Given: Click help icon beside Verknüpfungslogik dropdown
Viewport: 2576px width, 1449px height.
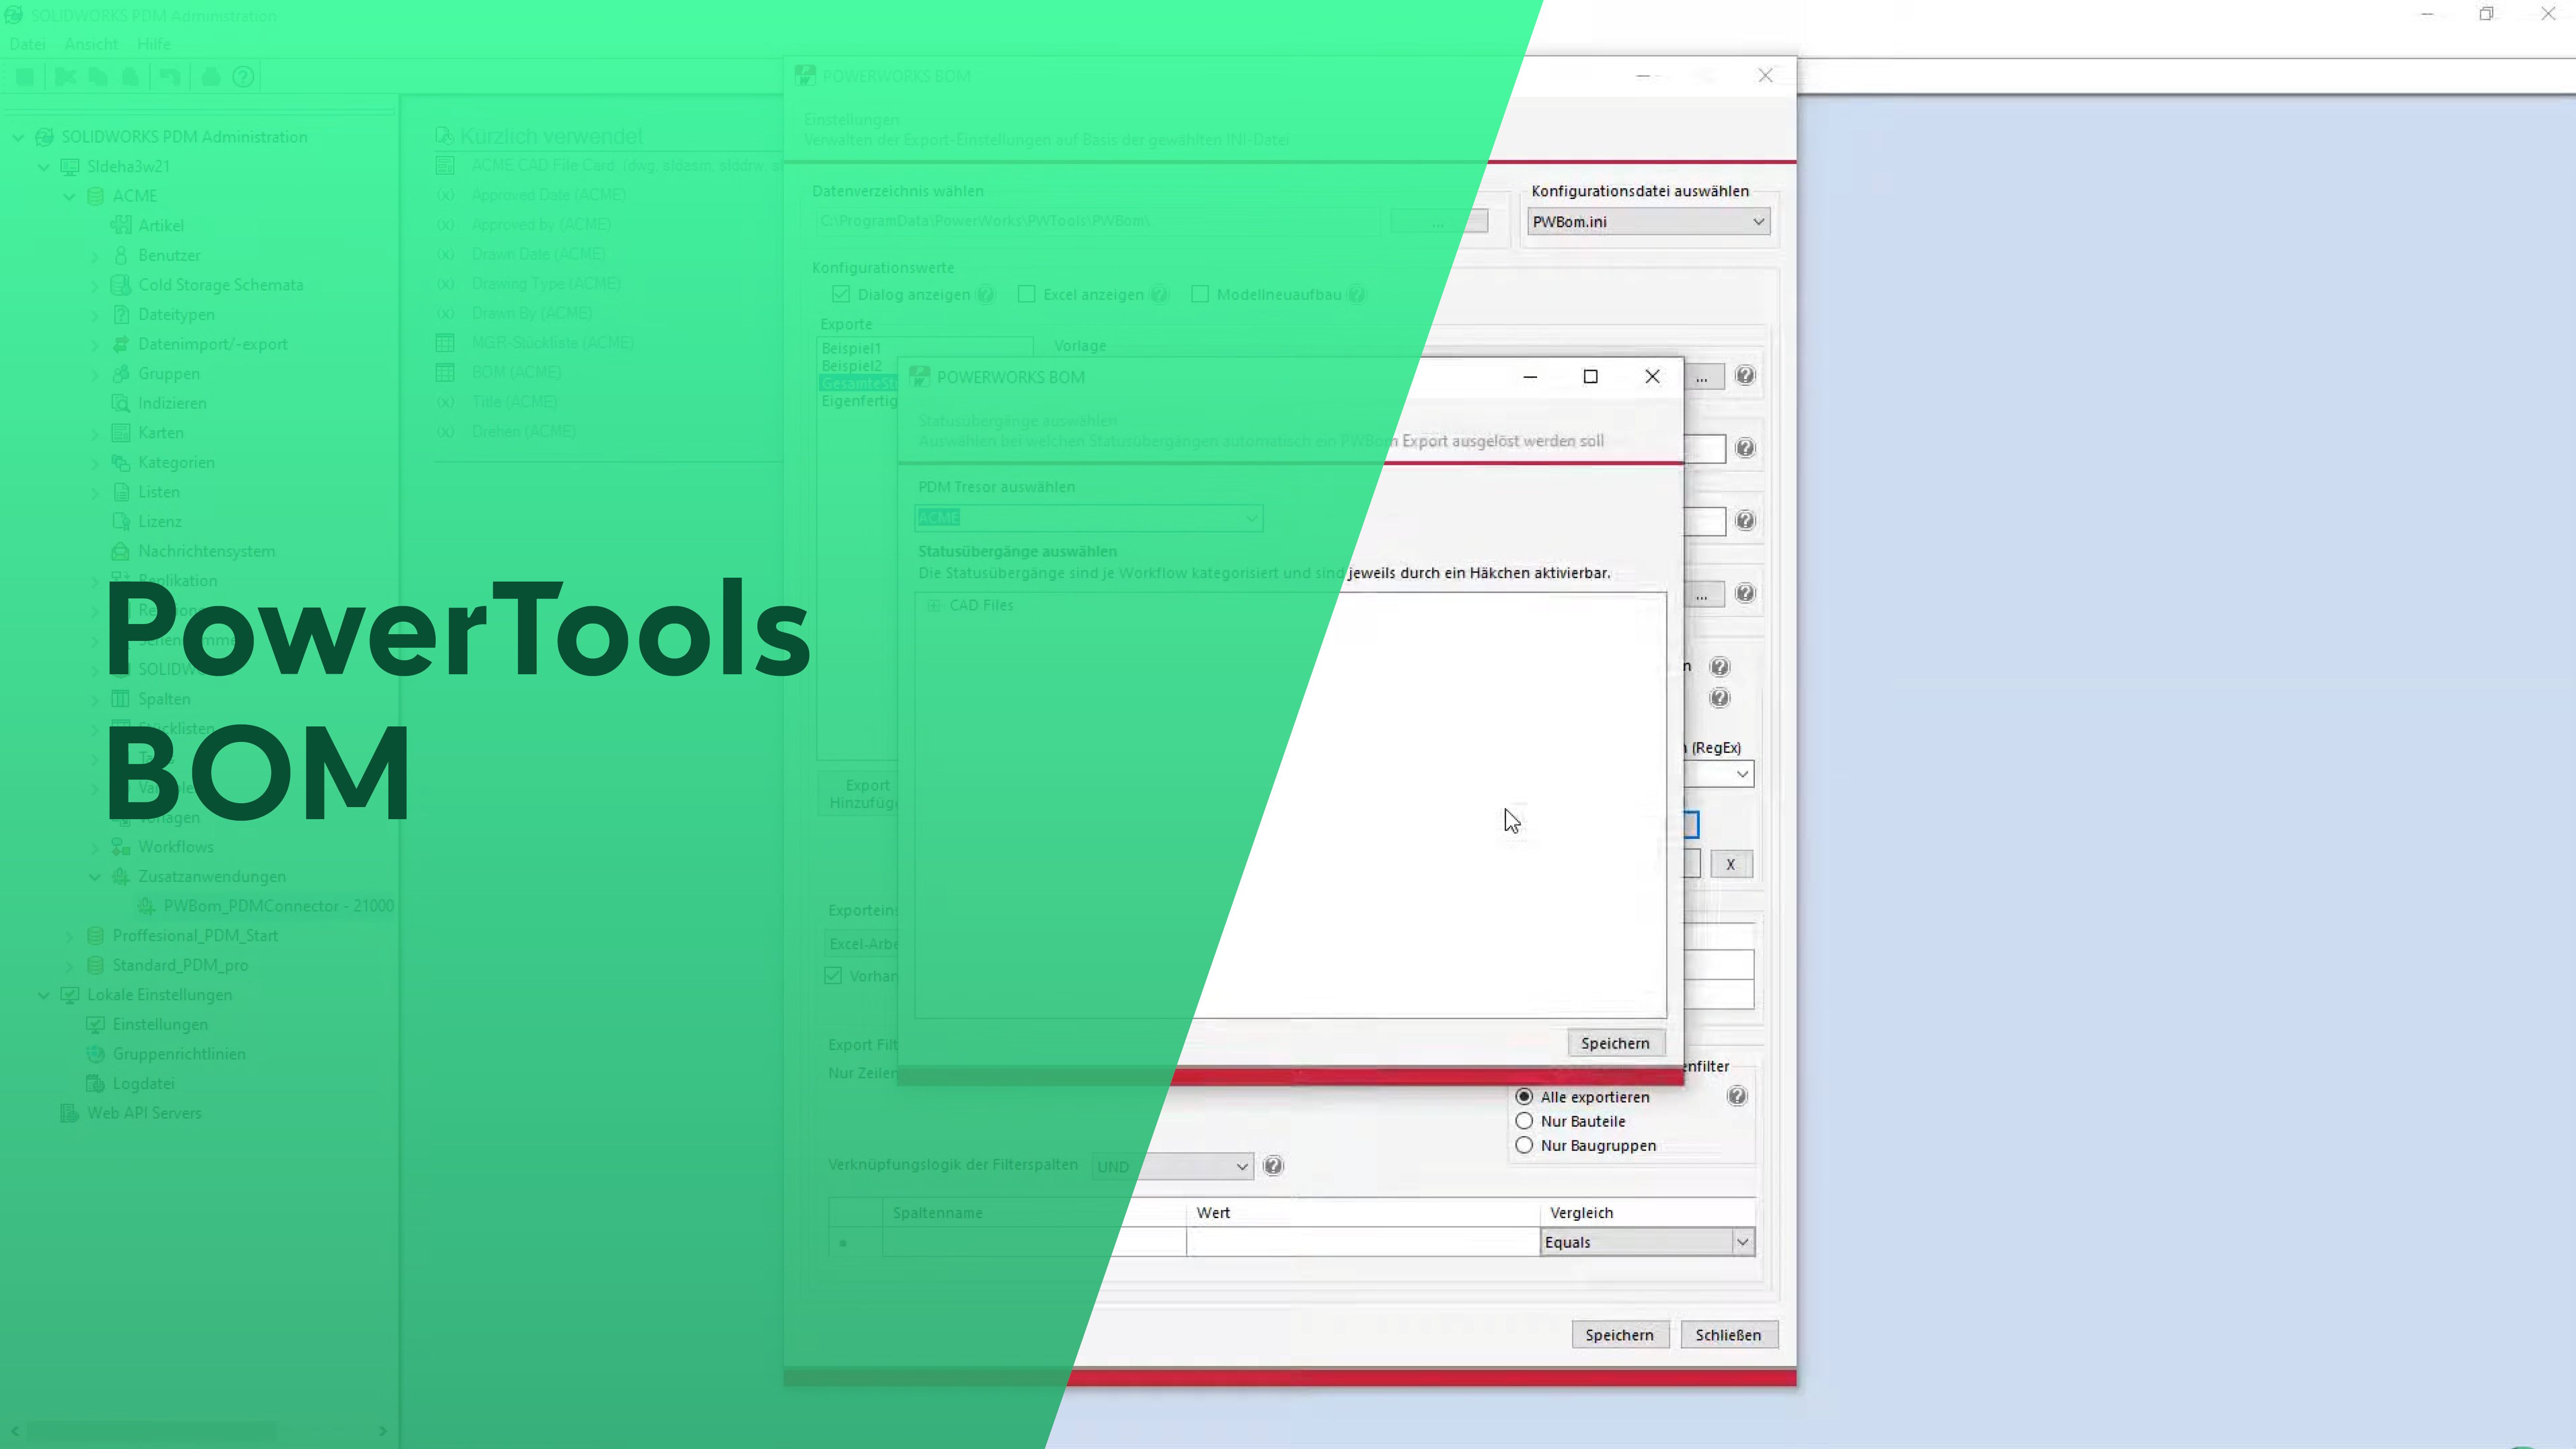Looking at the screenshot, I should point(1273,1166).
